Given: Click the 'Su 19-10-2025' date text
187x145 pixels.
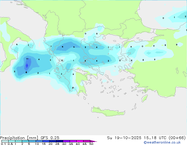Looking at the screenshot, I should [x=124, y=138].
